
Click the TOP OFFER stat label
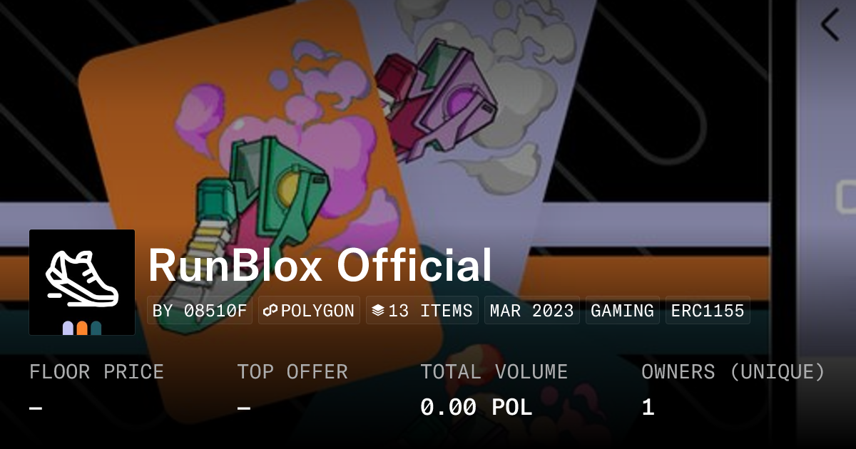(292, 372)
